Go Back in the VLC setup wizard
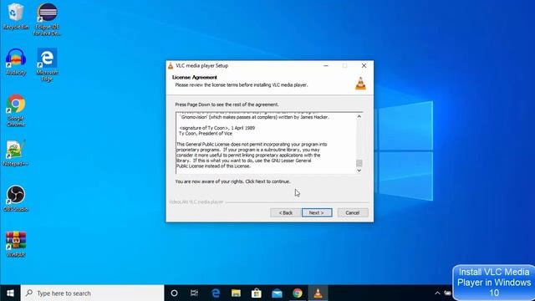Viewport: 535px width, 301px height. click(x=286, y=212)
